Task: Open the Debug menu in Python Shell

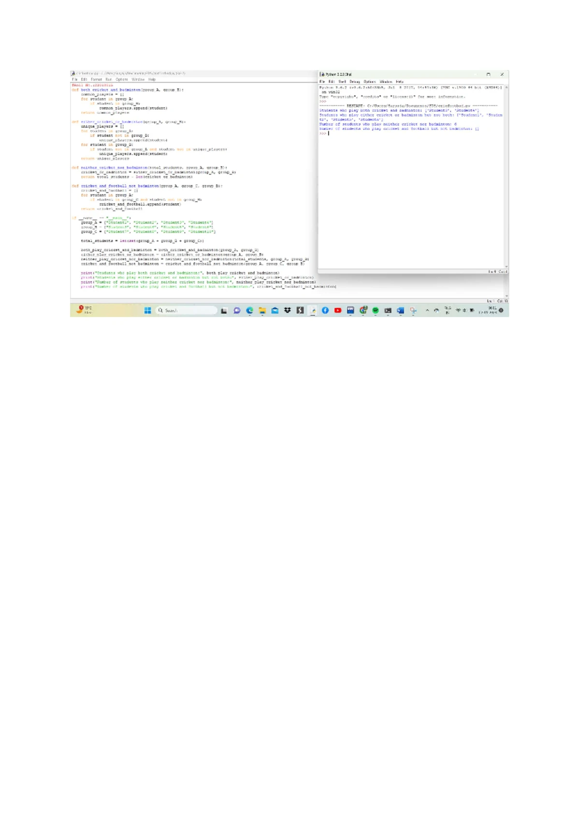Action: pos(355,82)
